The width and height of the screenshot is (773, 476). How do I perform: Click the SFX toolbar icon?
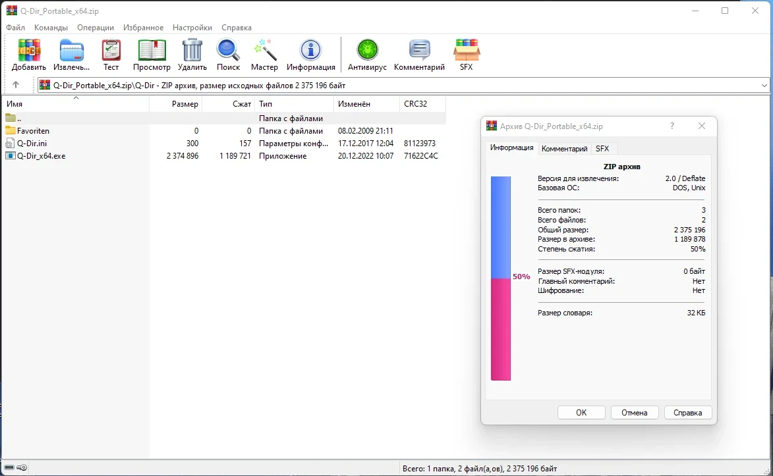(x=467, y=50)
